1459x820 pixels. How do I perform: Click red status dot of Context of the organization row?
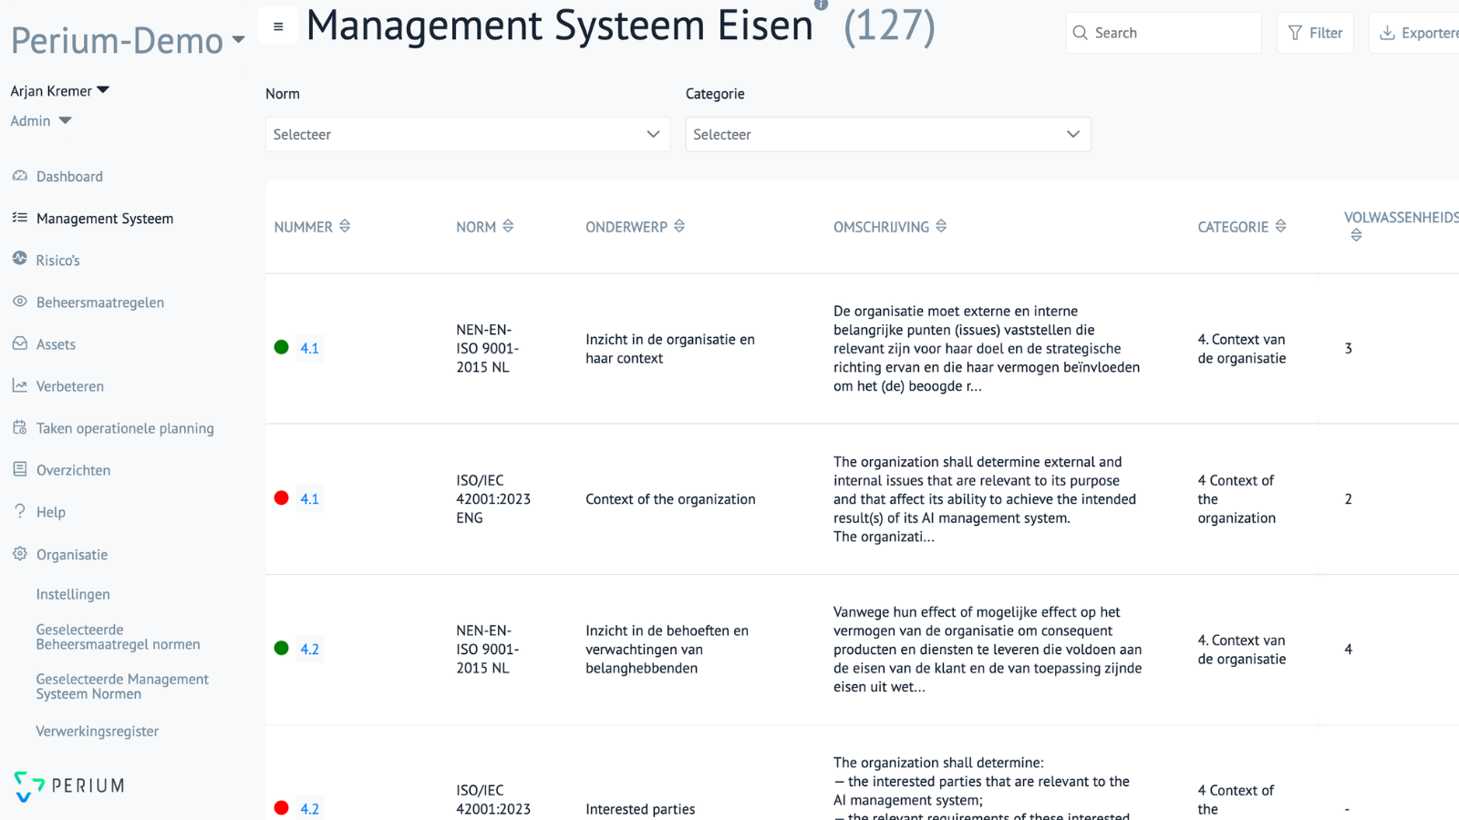click(282, 497)
